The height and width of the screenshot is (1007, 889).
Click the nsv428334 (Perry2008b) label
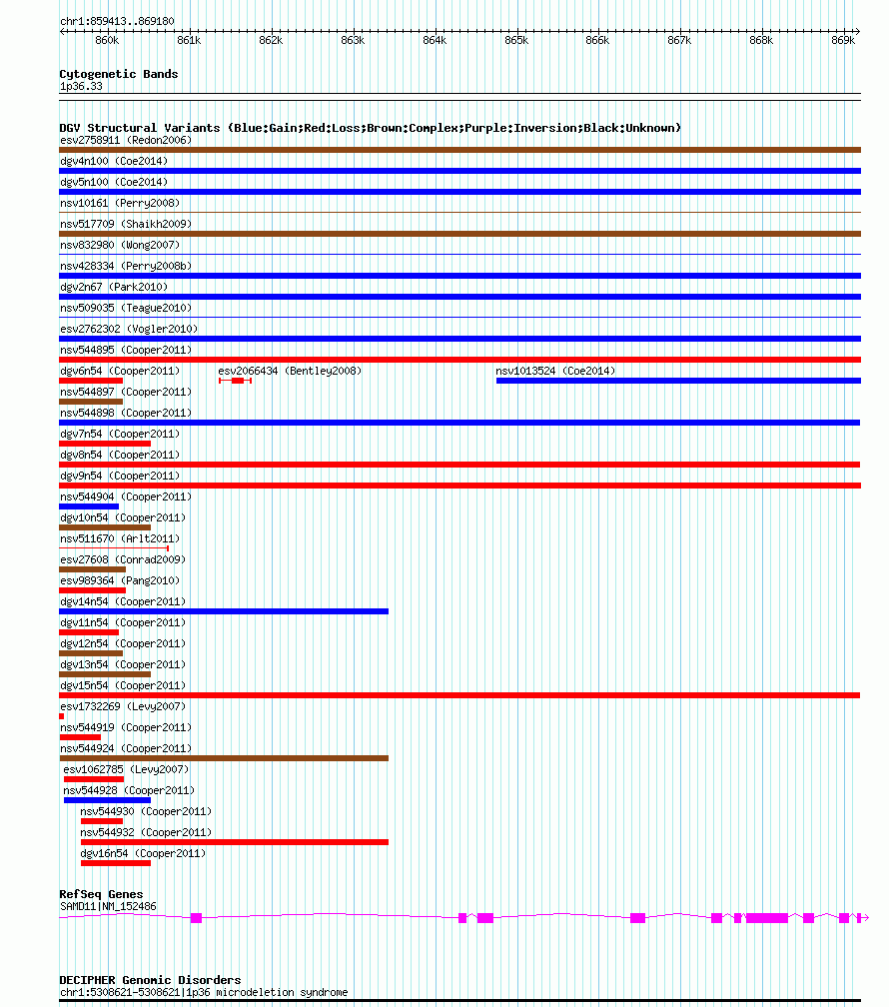[x=126, y=266]
